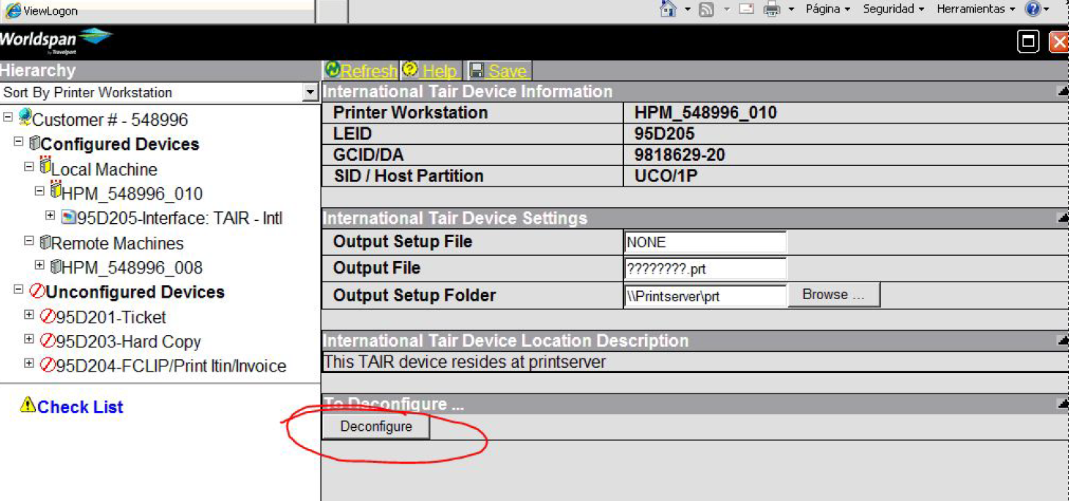Click the browser print icon
The height and width of the screenshot is (501, 1072).
772,10
